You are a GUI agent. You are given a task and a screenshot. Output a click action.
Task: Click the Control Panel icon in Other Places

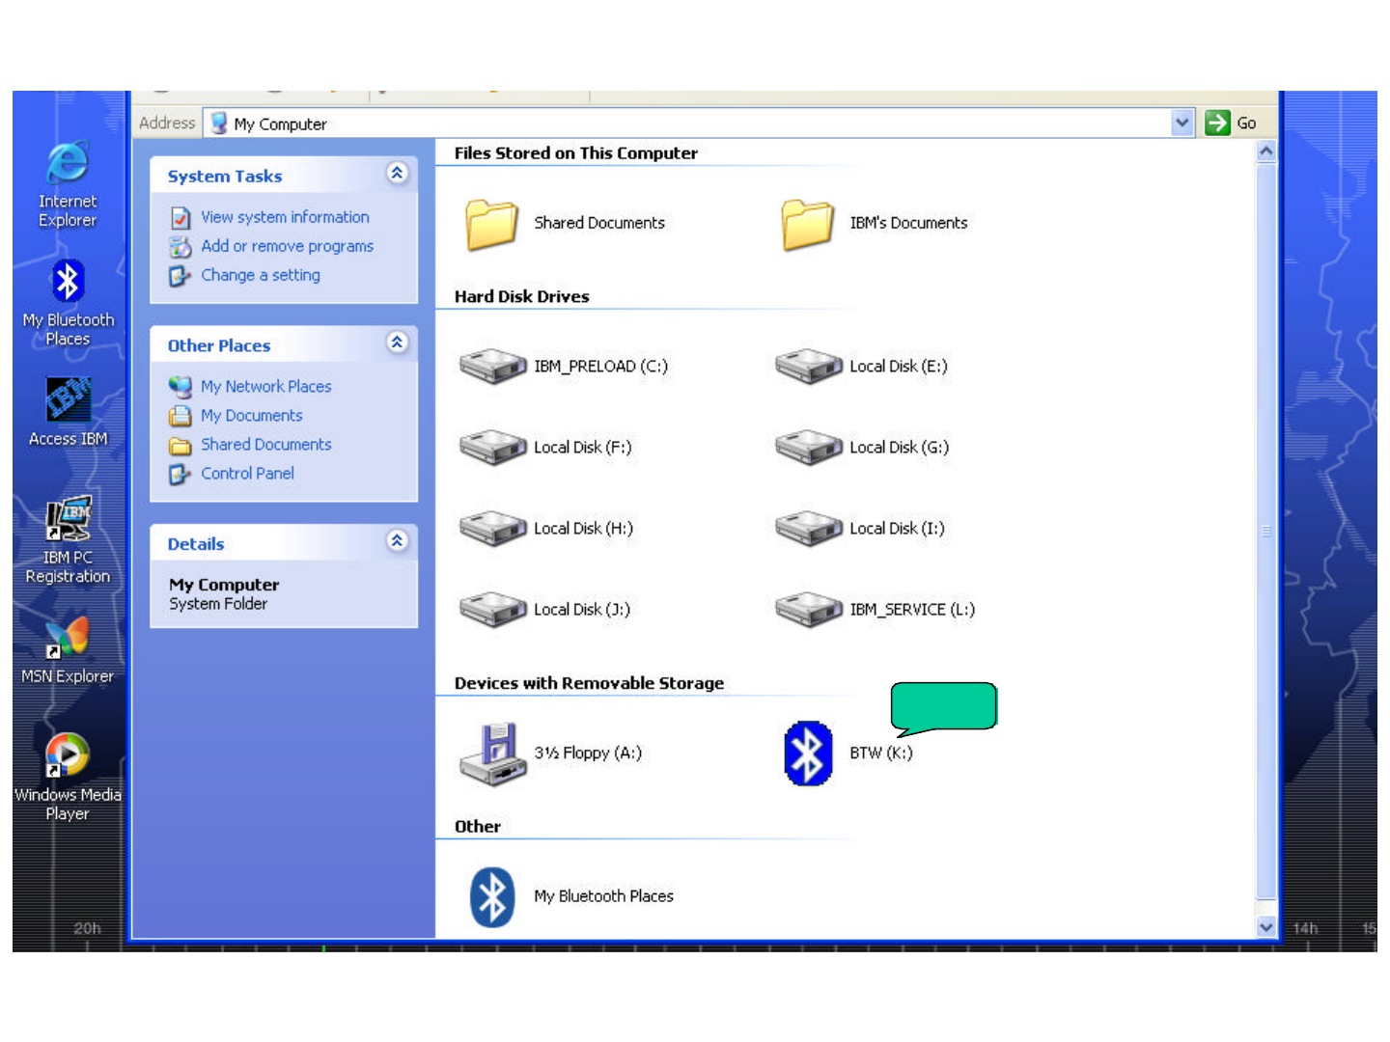point(181,474)
